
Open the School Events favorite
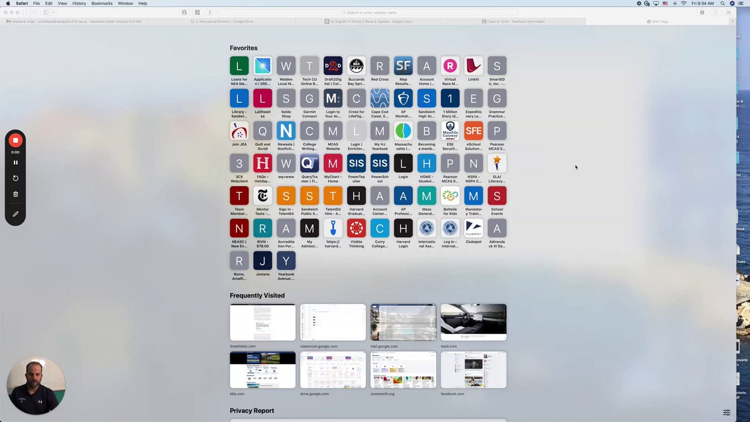[x=497, y=196]
